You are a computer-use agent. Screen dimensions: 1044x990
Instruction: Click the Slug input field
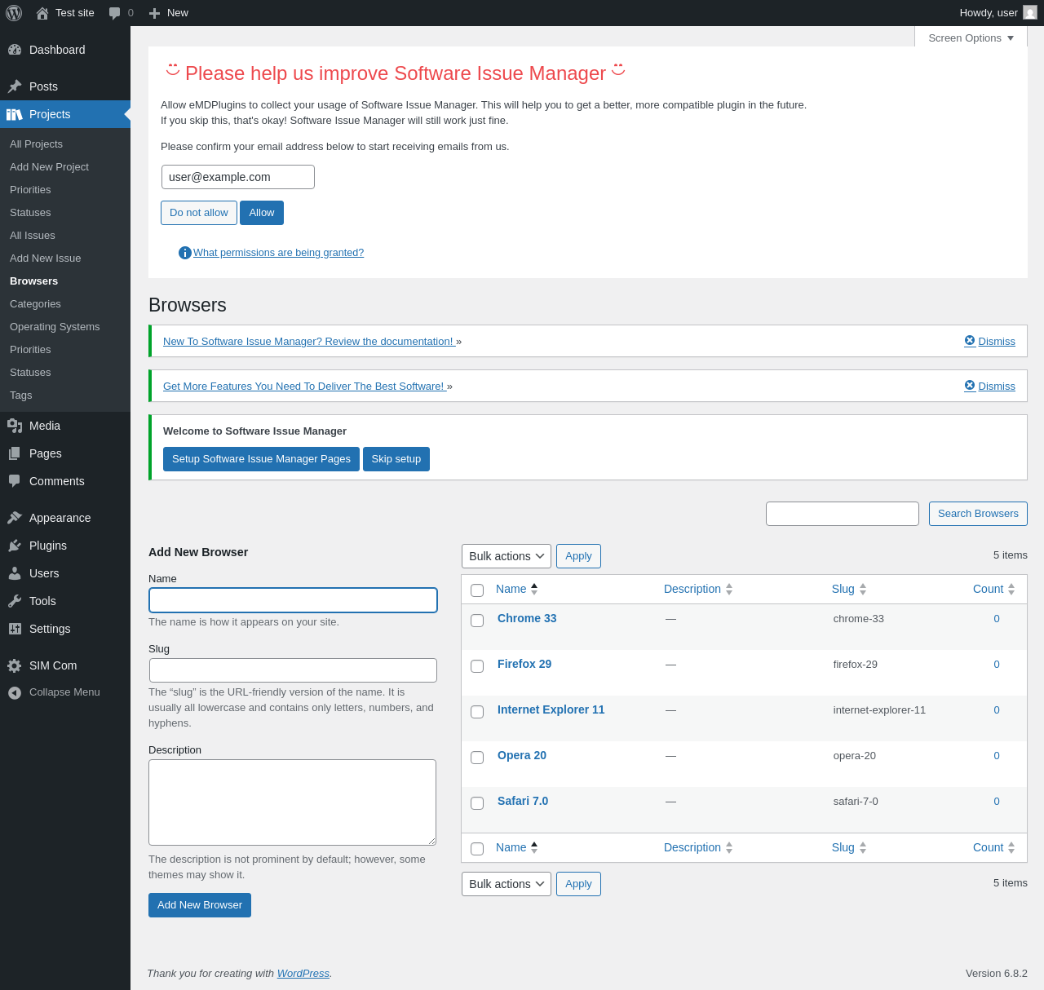click(x=293, y=670)
